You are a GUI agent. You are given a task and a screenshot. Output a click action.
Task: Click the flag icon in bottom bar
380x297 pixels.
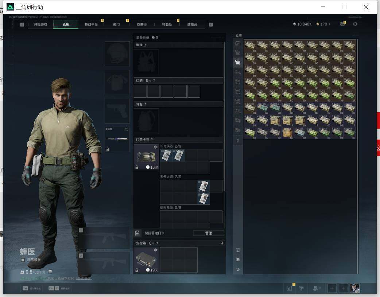click(x=302, y=288)
